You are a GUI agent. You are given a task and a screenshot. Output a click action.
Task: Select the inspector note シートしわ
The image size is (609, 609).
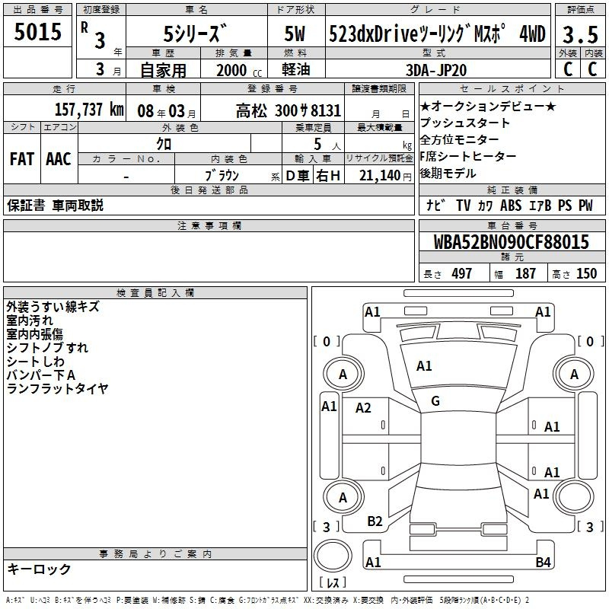tap(35, 362)
